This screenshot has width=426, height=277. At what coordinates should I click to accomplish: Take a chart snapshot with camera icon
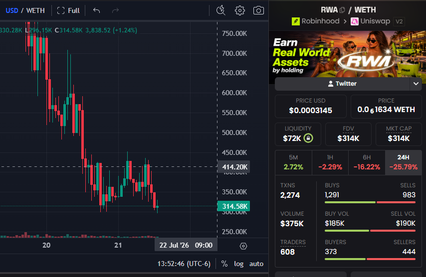point(258,10)
